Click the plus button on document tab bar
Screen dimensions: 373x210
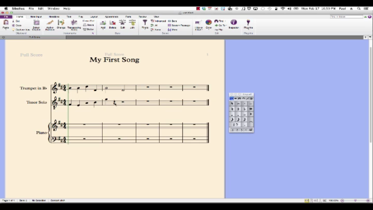[x=365, y=37]
